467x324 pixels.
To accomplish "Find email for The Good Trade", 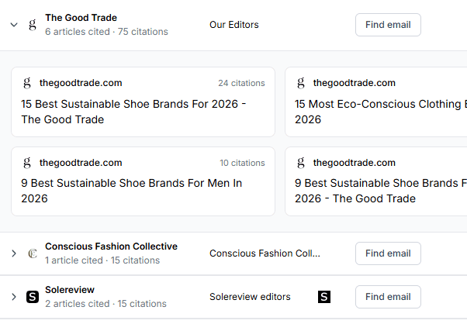I will (x=388, y=25).
